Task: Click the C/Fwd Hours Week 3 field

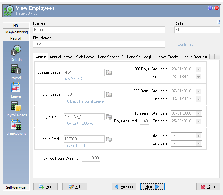Action: point(91,158)
